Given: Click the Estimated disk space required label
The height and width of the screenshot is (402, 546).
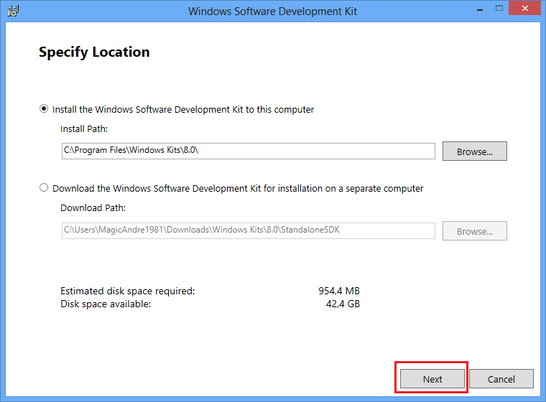Looking at the screenshot, I should point(127,291).
